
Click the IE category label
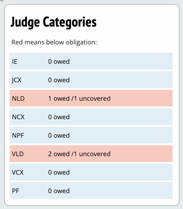tap(15, 61)
